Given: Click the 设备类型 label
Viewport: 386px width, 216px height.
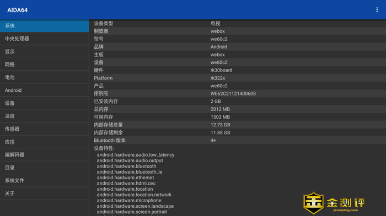Looking at the screenshot, I should (x=104, y=23).
